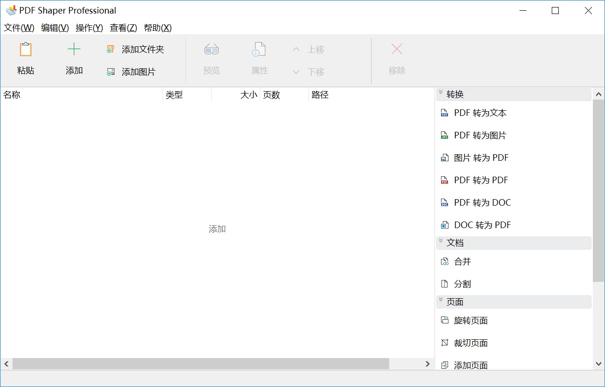The image size is (605, 387).
Task: Collapse the 页面 section chevron
Action: (x=441, y=301)
